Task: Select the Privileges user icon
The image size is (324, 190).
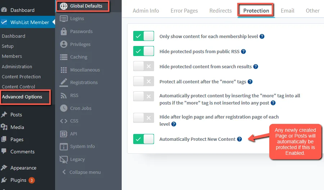Action: click(x=64, y=44)
